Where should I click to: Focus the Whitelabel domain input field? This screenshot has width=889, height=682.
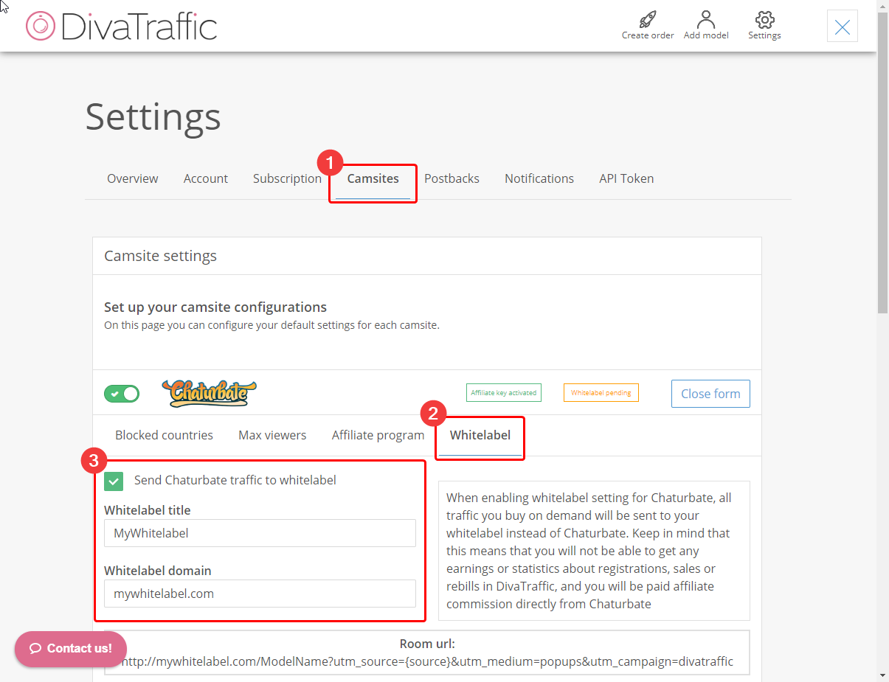tap(260, 594)
